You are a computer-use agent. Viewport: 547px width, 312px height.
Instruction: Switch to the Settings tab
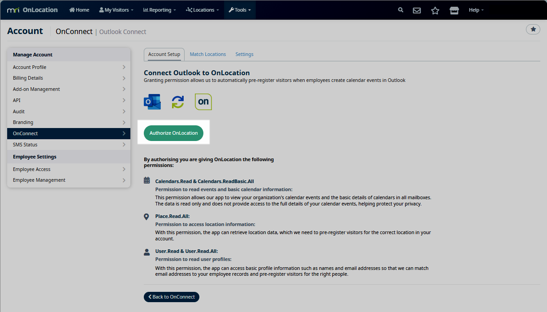click(244, 54)
